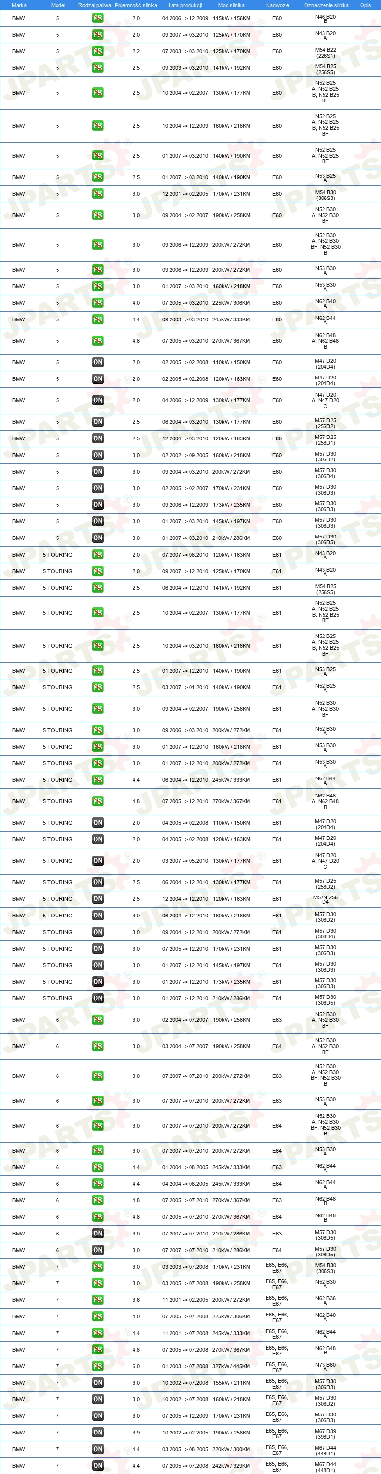Screen dimensions: 381x1474
Task: Click diesel ON icon in E60 210kW / 286KM row
Action: coord(97,538)
